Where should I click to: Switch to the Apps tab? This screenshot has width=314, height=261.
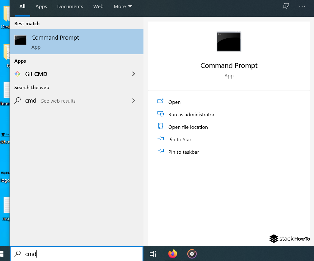coord(41,6)
